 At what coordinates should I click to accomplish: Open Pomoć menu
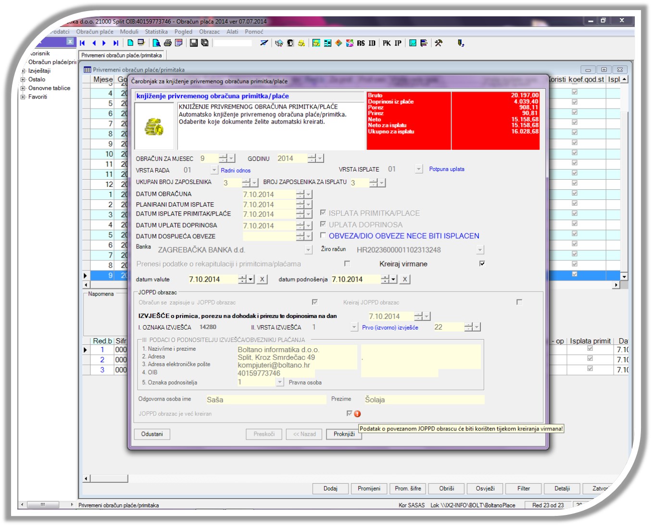(254, 32)
